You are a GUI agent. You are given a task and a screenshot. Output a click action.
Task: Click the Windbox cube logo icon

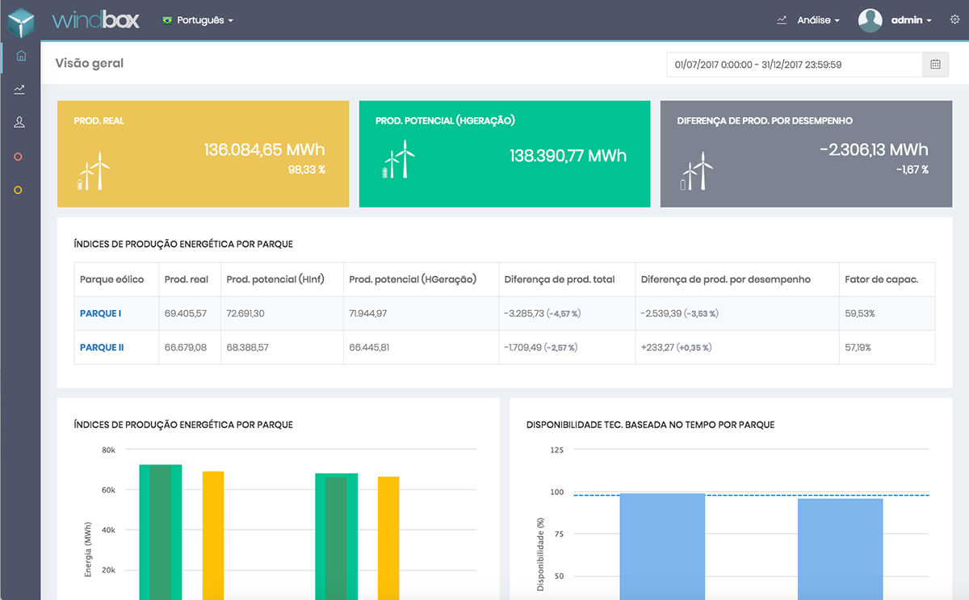pyautogui.click(x=21, y=21)
